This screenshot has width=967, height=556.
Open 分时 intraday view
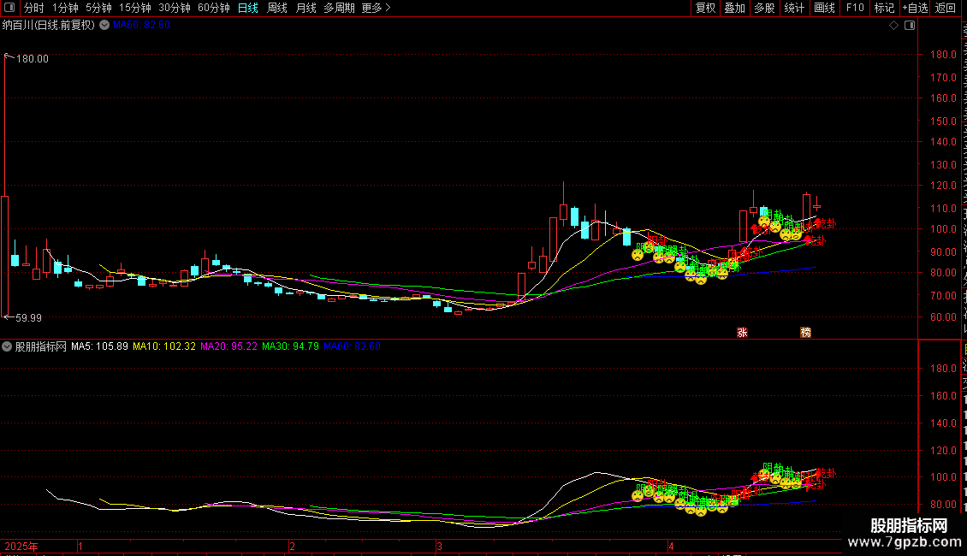point(34,8)
